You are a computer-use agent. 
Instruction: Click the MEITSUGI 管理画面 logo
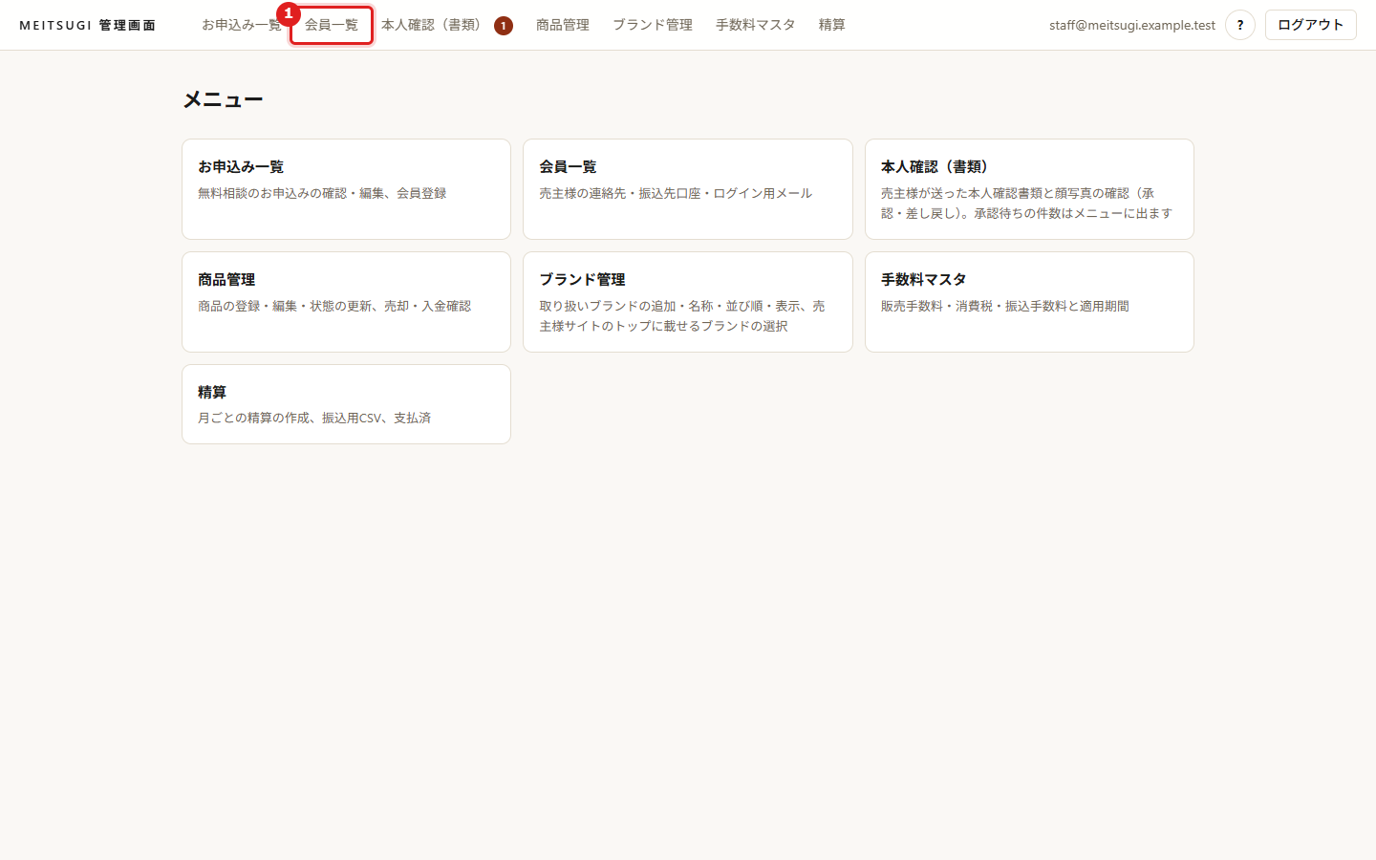88,25
